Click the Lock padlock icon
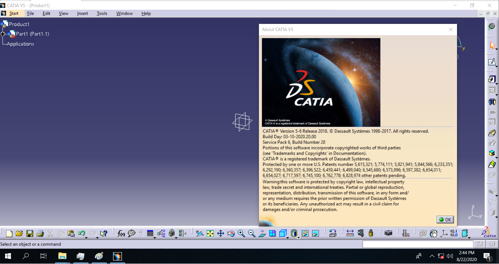 click(x=172, y=233)
